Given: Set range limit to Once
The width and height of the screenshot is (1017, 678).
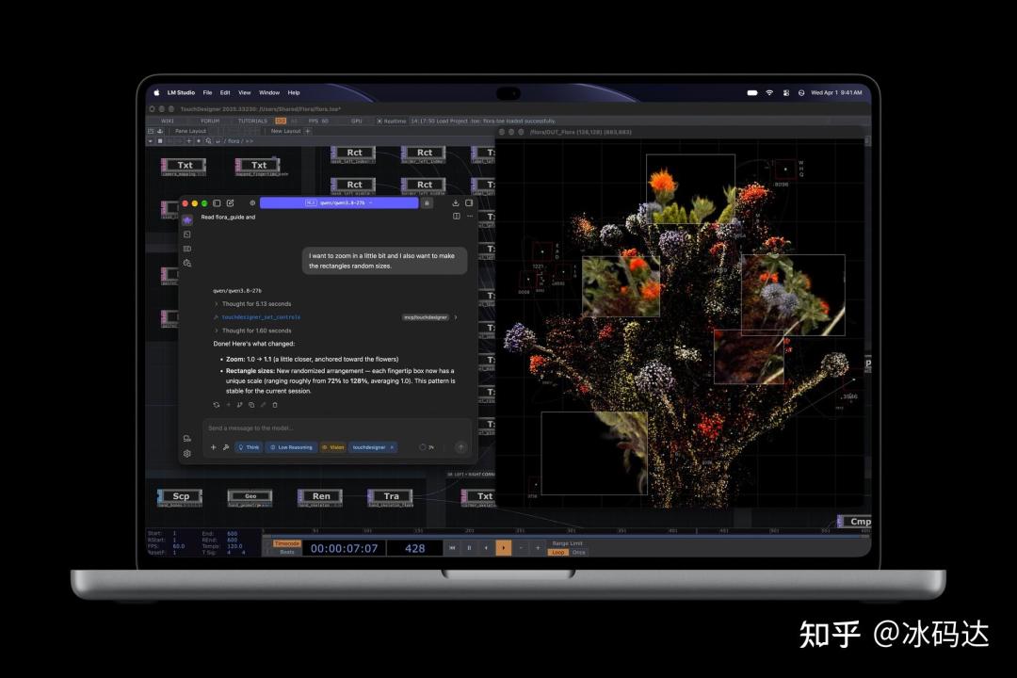Looking at the screenshot, I should coord(578,553).
